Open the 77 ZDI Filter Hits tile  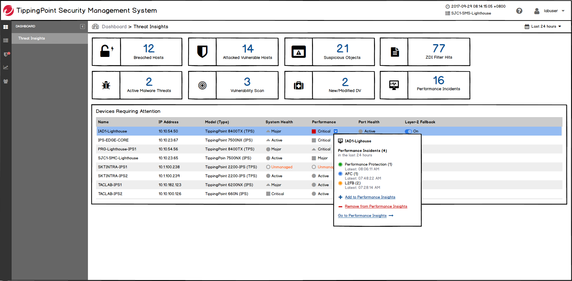(x=425, y=52)
